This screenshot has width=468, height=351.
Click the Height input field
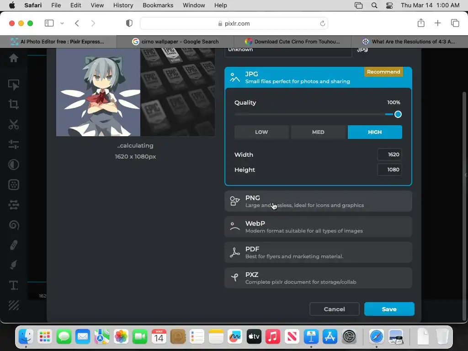pos(389,170)
